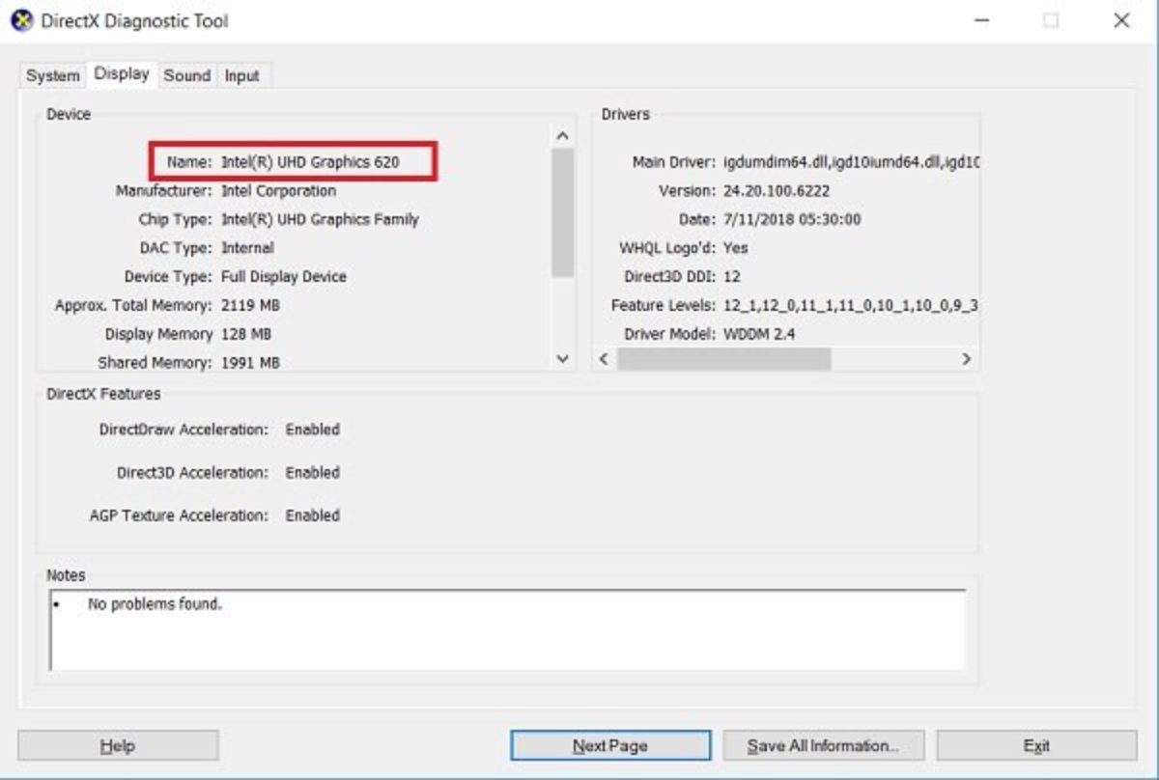1159x780 pixels.
Task: Switch to the System tab
Action: (x=52, y=75)
